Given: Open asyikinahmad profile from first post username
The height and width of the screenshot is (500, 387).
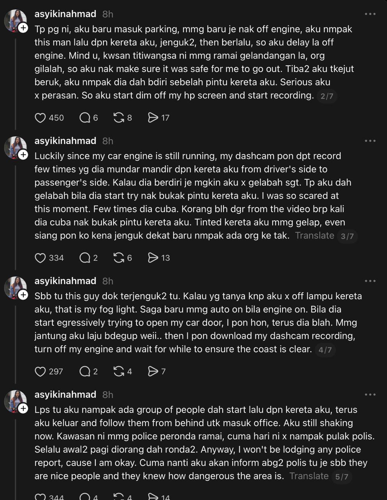Looking at the screenshot, I should tap(65, 14).
